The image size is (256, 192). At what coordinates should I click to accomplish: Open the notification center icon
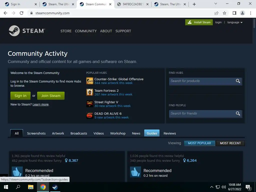click(x=248, y=187)
